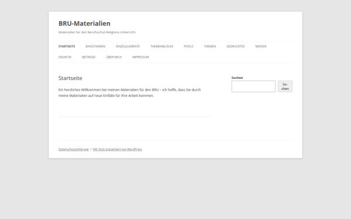Visit the Über mich page
This screenshot has height=219, width=351.
[113, 57]
